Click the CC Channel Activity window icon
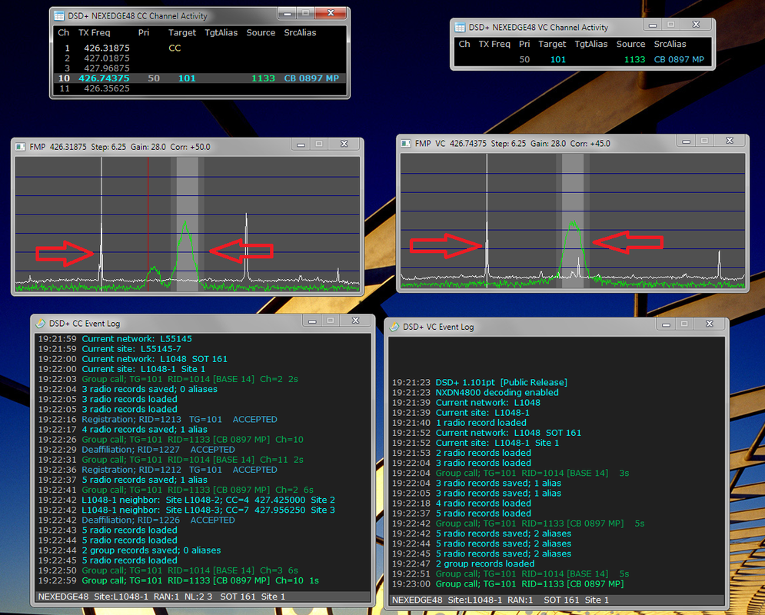 pyautogui.click(x=59, y=16)
